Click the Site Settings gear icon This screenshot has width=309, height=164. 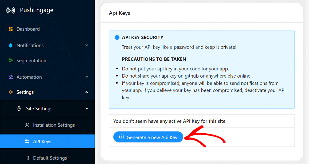click(19, 109)
